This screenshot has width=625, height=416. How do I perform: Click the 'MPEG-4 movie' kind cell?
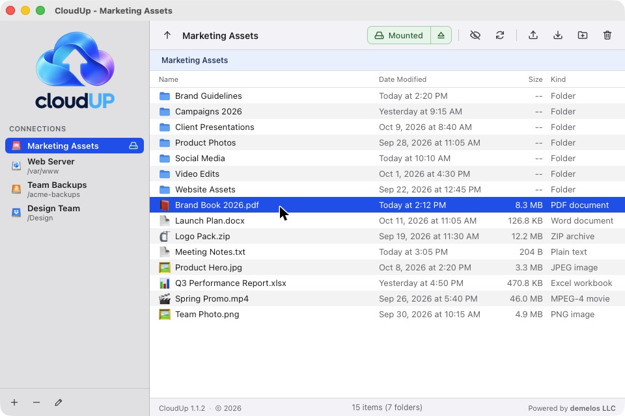click(x=580, y=298)
